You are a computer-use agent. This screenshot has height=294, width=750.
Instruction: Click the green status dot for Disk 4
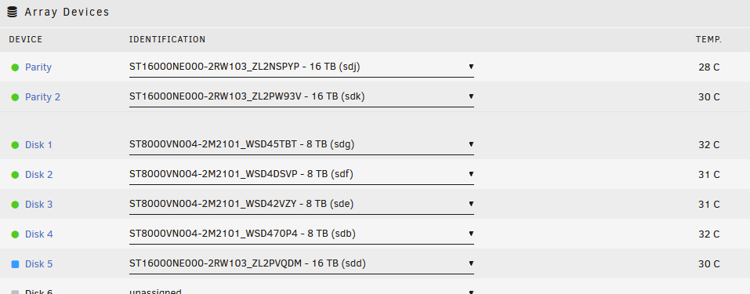(x=15, y=234)
